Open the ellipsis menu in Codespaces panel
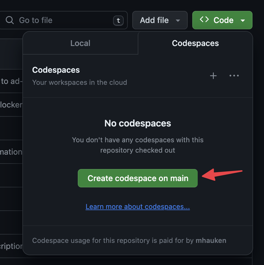Screen dimensions: 264x265 tap(234, 76)
